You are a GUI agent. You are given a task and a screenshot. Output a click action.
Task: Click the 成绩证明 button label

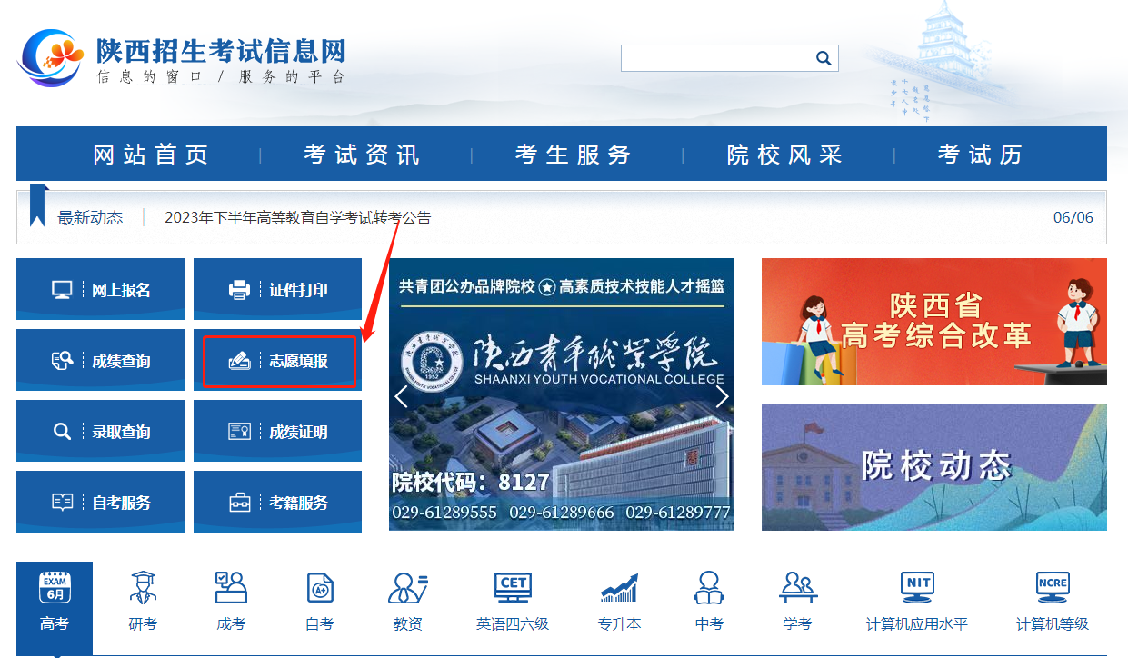[x=298, y=432]
